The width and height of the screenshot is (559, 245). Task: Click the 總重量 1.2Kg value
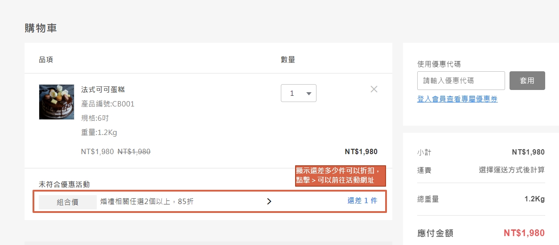pyautogui.click(x=534, y=199)
